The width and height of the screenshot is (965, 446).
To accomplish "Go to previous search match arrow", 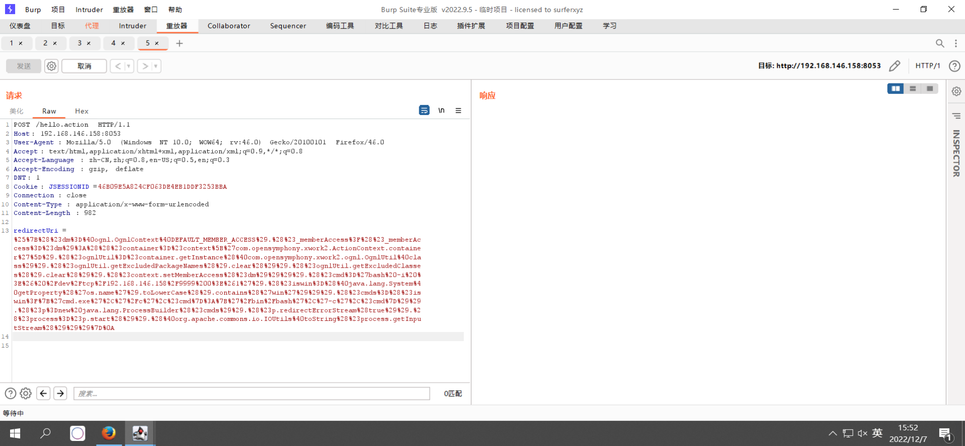I will click(x=43, y=393).
